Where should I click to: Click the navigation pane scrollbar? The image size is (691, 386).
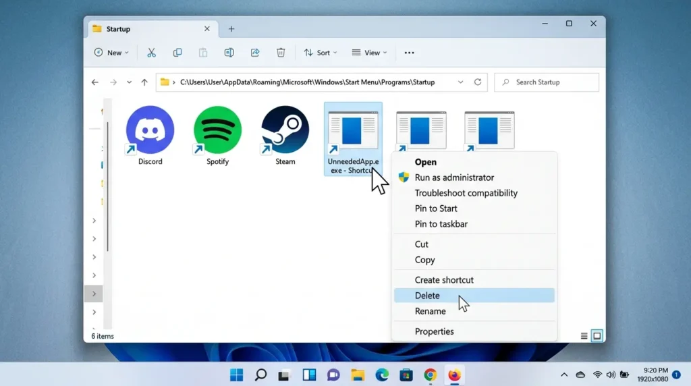(107, 187)
